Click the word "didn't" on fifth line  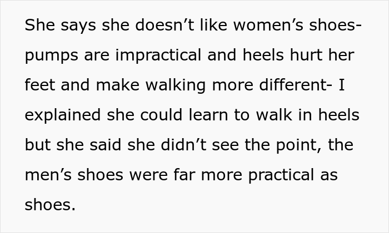[x=183, y=145]
